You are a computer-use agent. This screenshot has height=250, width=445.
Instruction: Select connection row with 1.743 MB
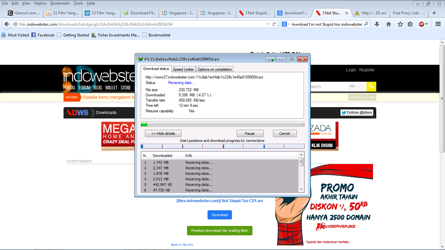(x=220, y=162)
